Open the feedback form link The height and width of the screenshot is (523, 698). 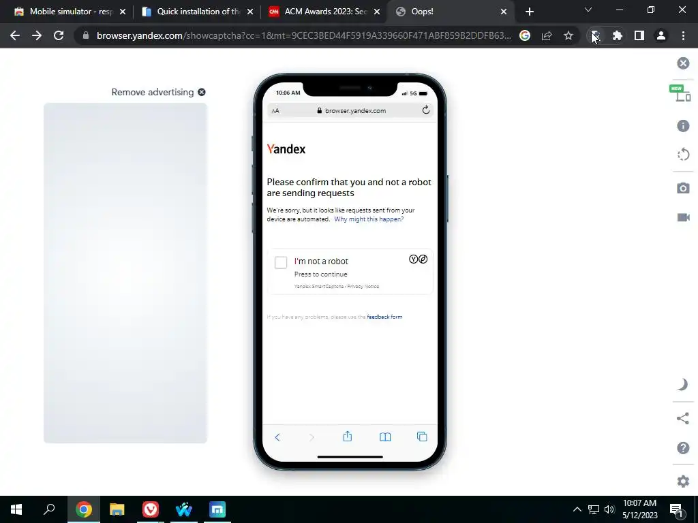384,317
